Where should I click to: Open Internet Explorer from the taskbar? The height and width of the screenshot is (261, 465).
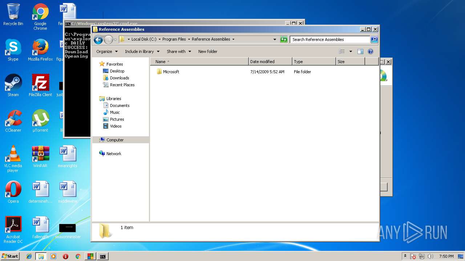tap(29, 256)
